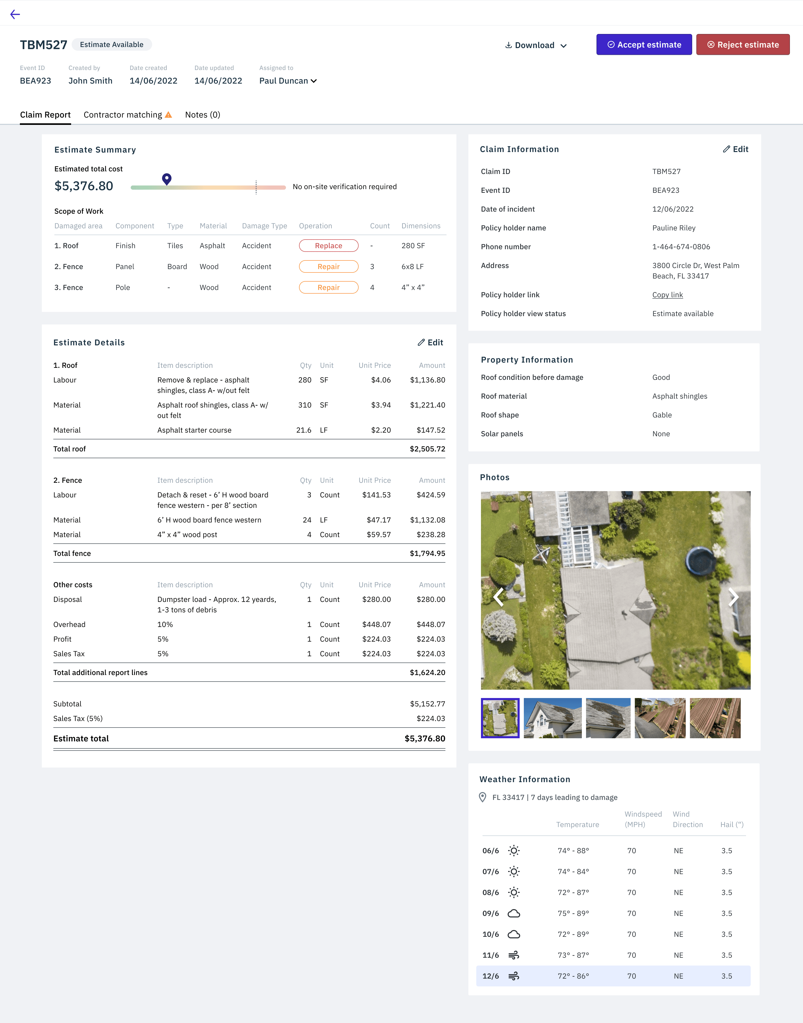
Task: Expand the Paul Duncan assignee dropdown
Action: (x=288, y=81)
